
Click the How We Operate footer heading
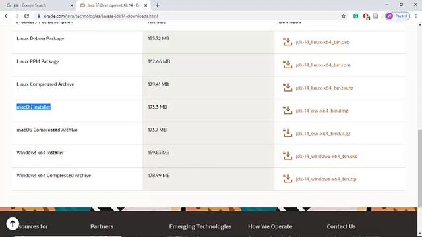(270, 226)
